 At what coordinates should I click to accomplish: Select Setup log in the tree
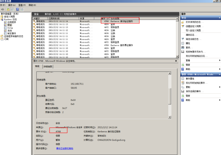[10, 28]
